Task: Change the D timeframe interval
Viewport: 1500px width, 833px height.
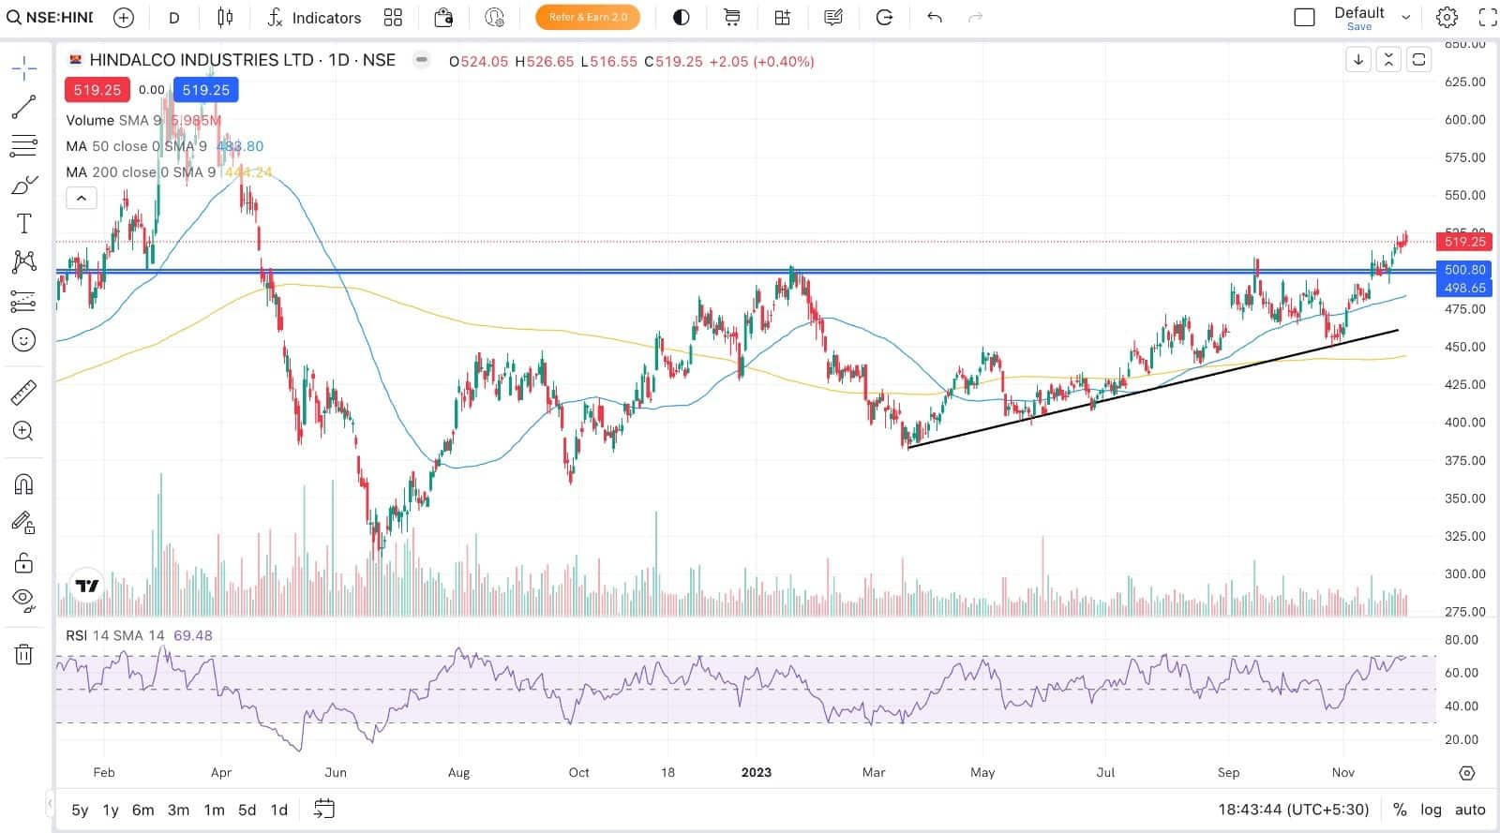Action: pyautogui.click(x=173, y=17)
